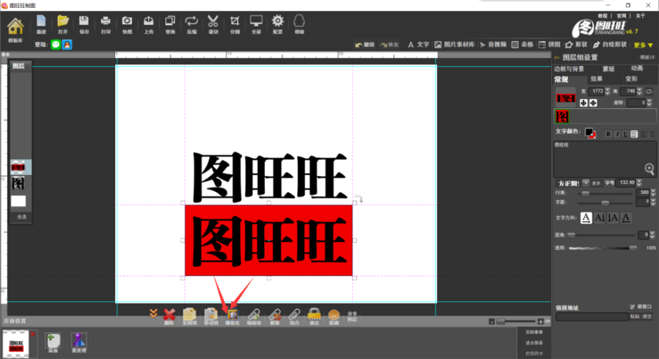Toggle italic I text formatting

click(617, 134)
